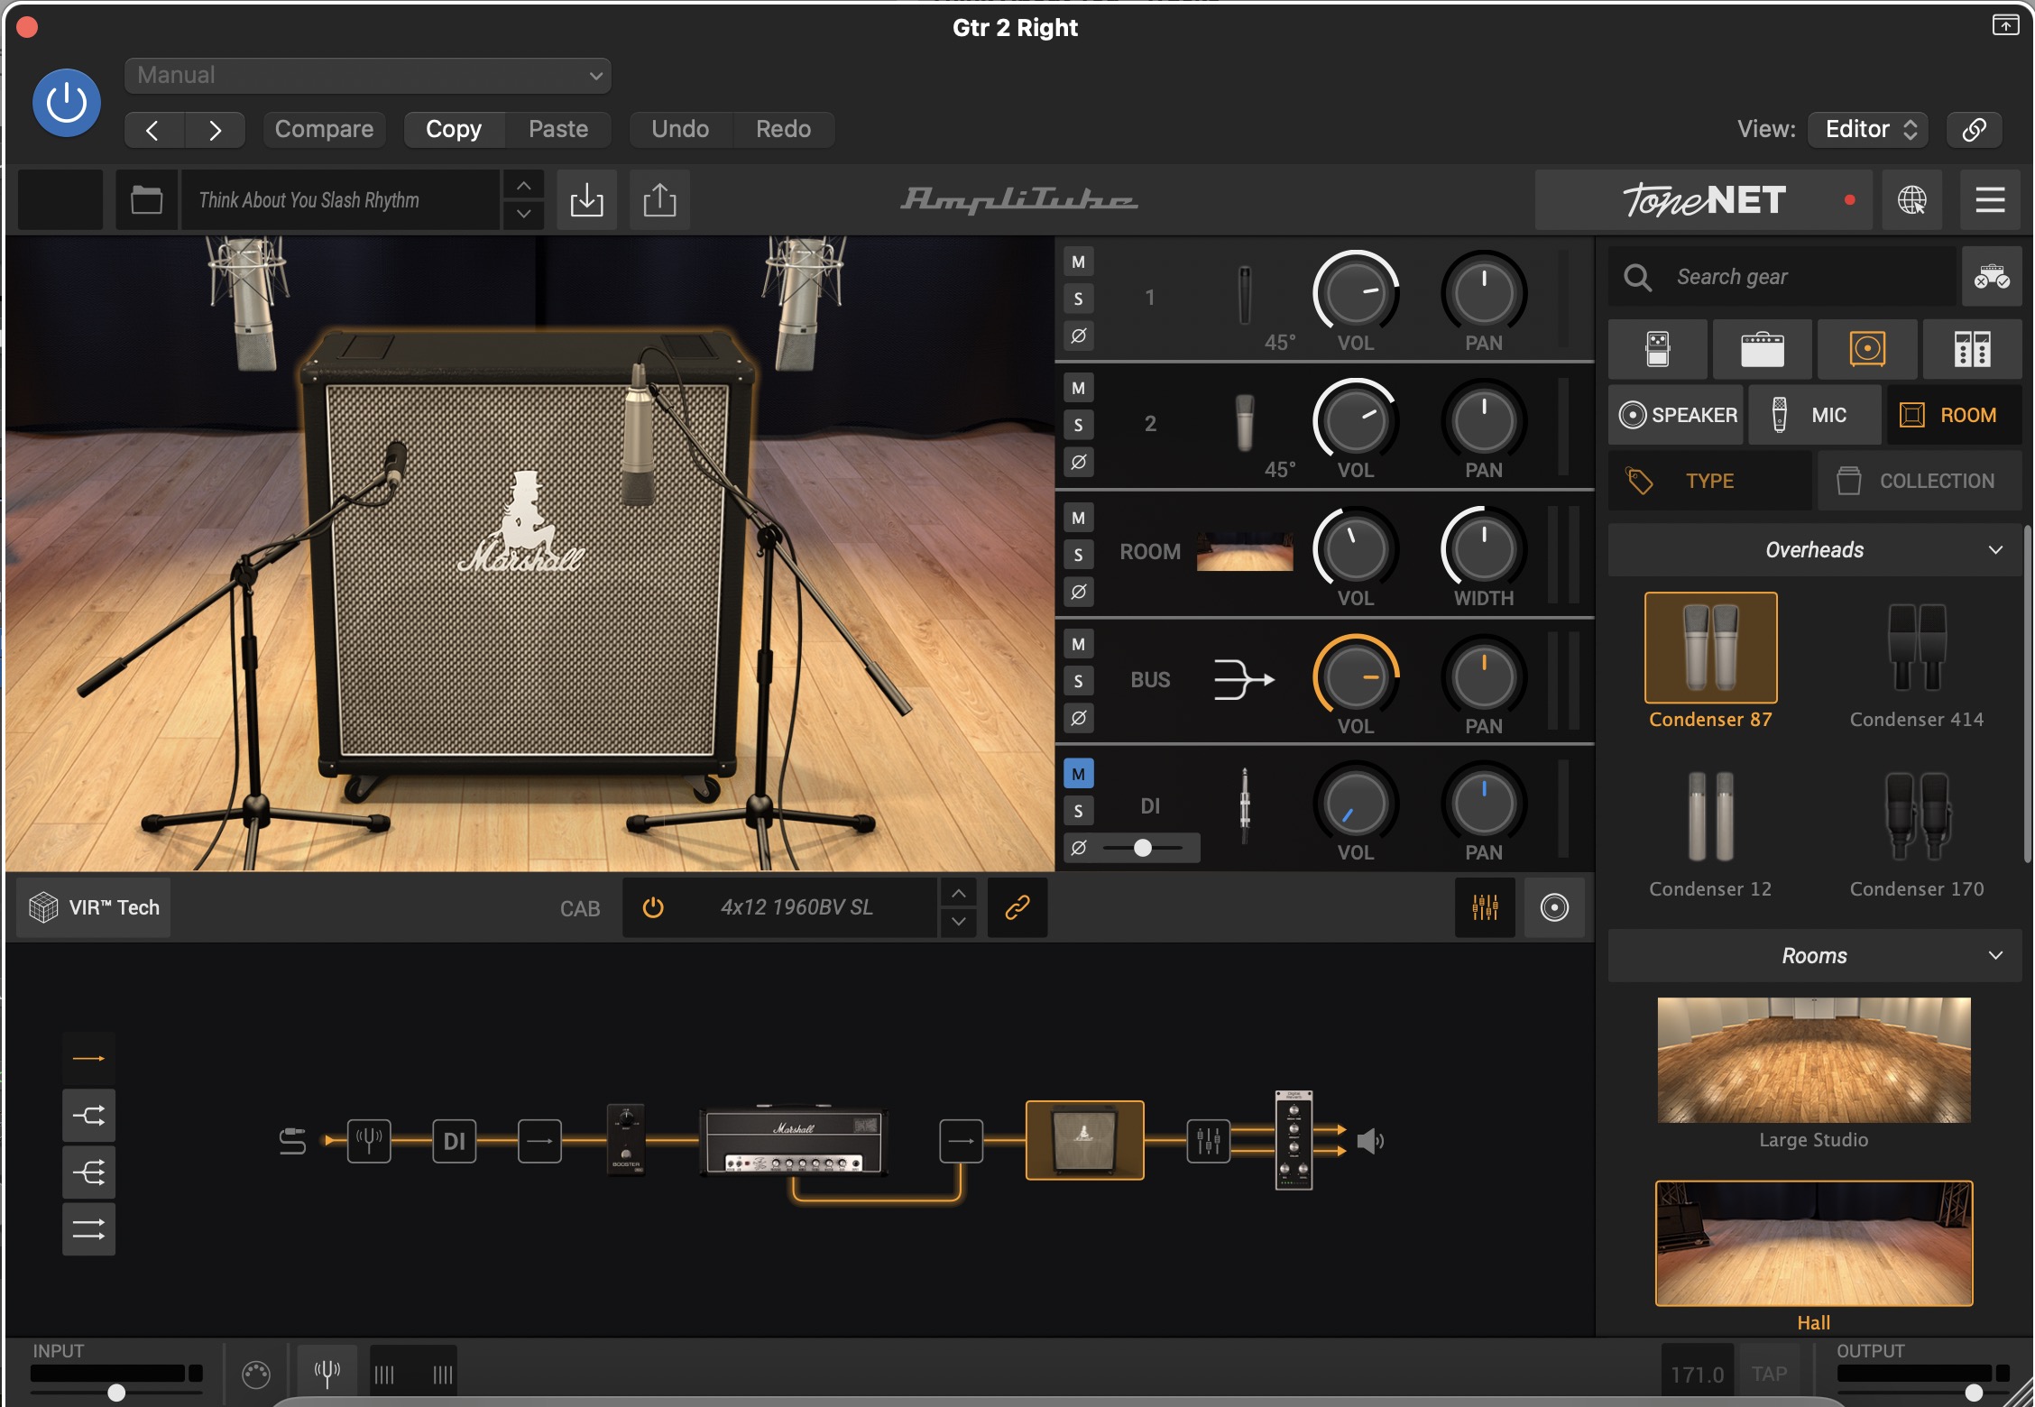This screenshot has width=2035, height=1407.
Task: Select the booster pedal in chain
Action: [x=626, y=1138]
